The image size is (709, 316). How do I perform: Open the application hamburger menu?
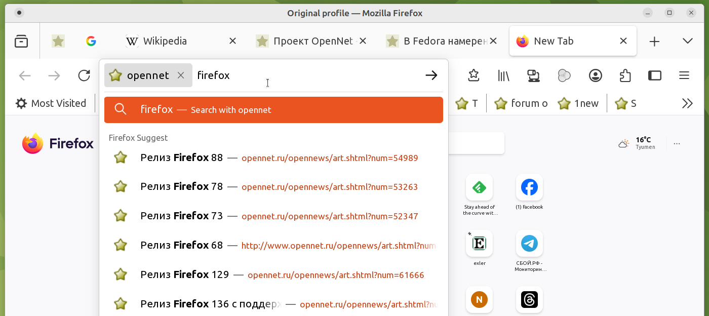(684, 75)
